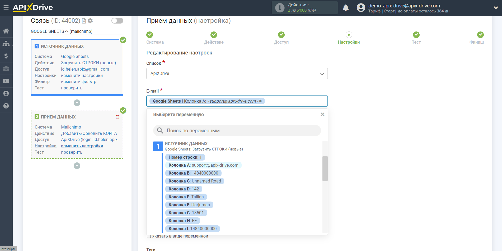This screenshot has width=502, height=251.
Task: Open 'Загрузить СТРОКИ (новые)' action link
Action: [x=89, y=63]
